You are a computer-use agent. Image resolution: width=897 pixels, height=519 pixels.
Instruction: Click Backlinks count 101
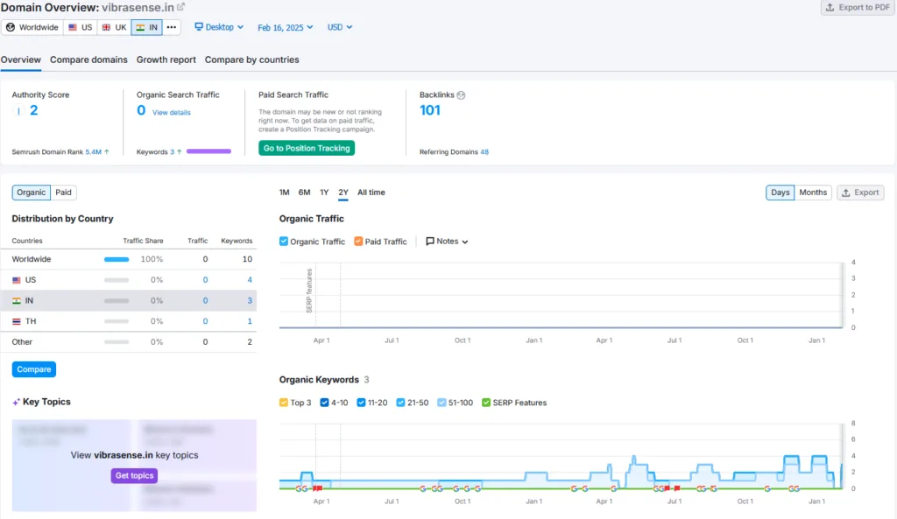click(430, 110)
